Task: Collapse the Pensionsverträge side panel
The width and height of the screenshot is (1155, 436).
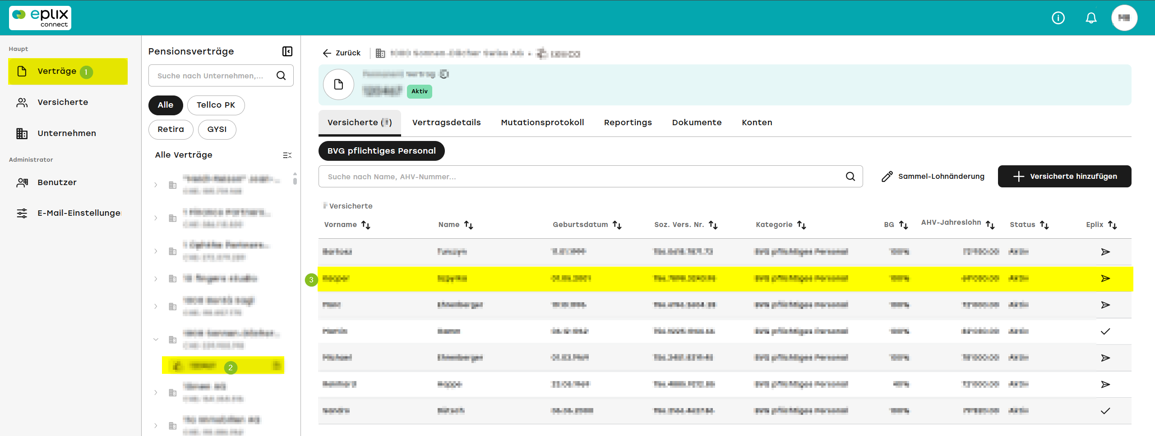Action: [x=287, y=51]
